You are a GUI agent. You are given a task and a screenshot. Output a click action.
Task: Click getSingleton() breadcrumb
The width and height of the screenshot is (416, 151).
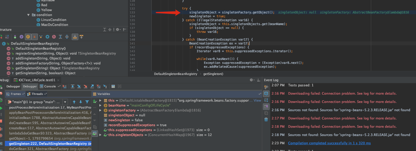[x=213, y=74]
